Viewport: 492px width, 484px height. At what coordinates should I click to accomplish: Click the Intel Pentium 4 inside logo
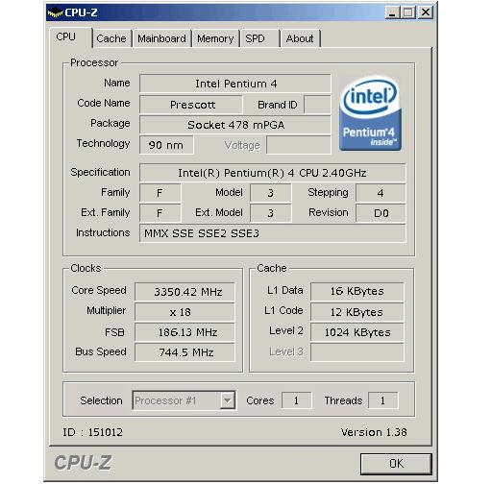point(370,113)
